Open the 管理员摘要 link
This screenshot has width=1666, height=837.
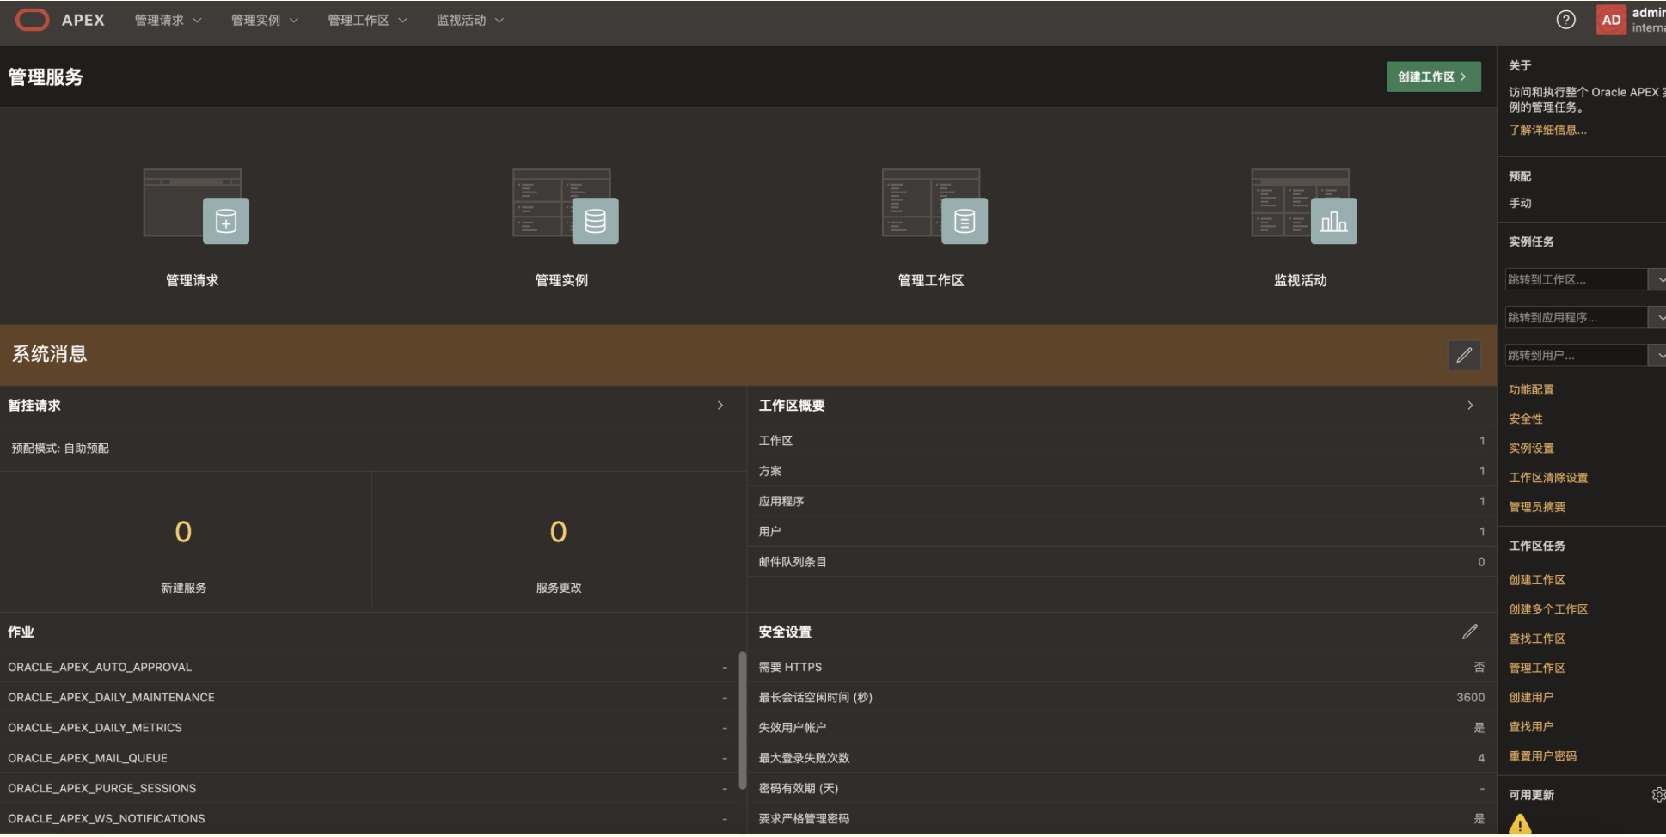[x=1537, y=506]
